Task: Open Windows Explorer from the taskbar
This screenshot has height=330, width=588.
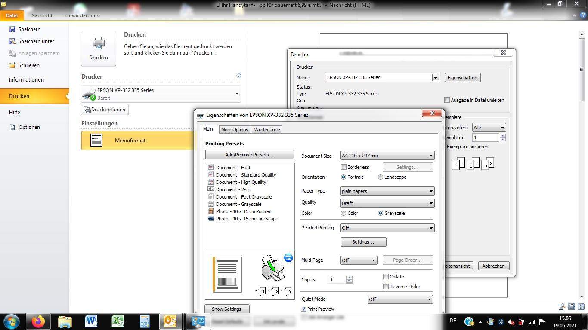Action: tap(65, 321)
